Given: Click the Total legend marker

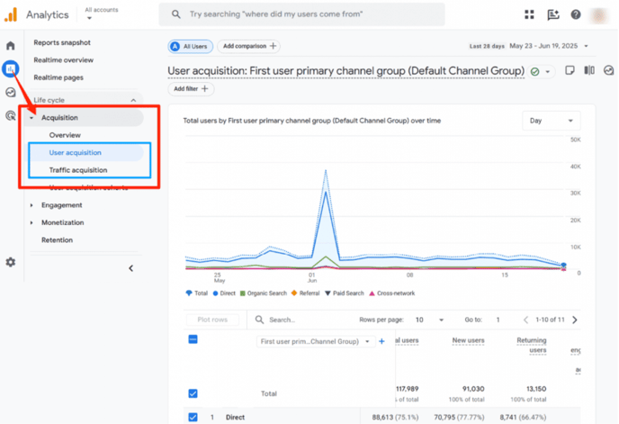Looking at the screenshot, I should pos(189,293).
